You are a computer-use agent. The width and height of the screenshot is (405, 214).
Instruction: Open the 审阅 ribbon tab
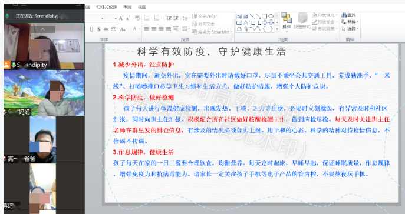[127, 7]
